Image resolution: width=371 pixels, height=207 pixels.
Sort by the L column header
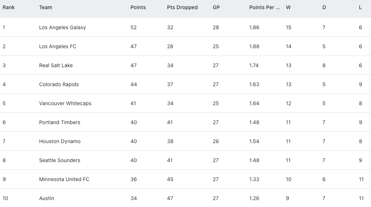[x=360, y=7]
